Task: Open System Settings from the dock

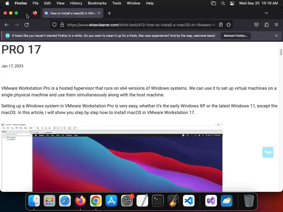Action: [x=127, y=201]
